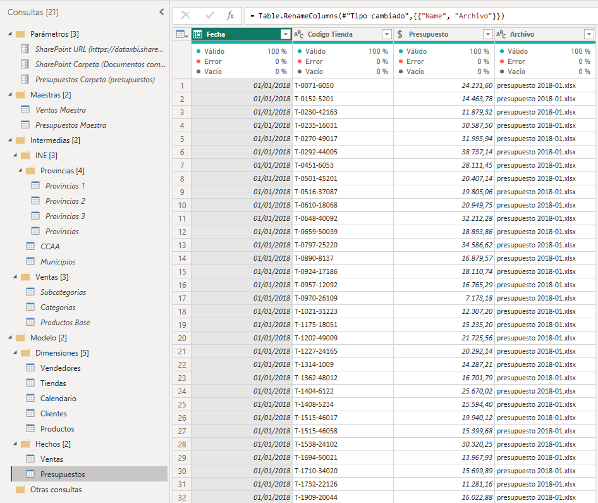Click the Productos Base table icon

click(x=30, y=322)
